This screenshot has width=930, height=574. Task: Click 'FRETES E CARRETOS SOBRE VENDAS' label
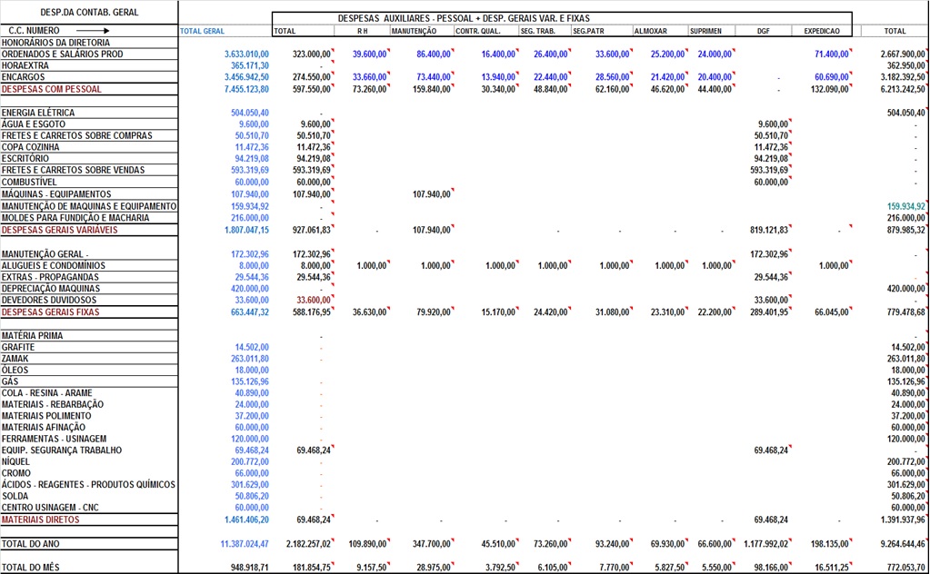pyautogui.click(x=73, y=170)
